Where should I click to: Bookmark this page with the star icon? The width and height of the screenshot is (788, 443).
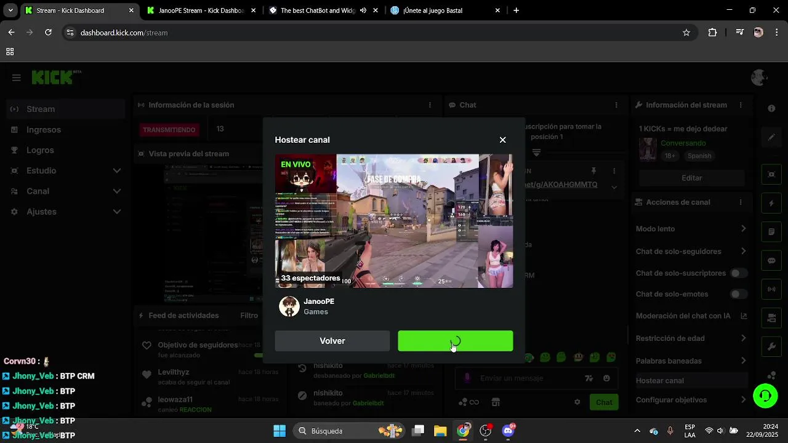tap(686, 33)
